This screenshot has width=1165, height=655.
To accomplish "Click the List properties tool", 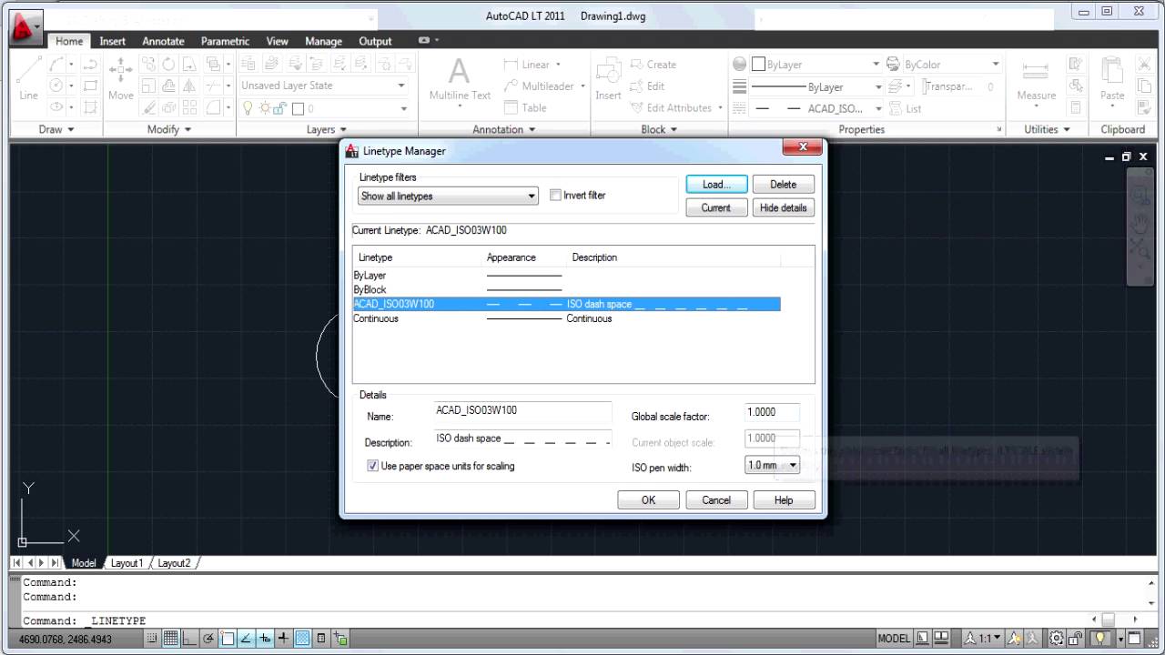I will click(x=905, y=108).
